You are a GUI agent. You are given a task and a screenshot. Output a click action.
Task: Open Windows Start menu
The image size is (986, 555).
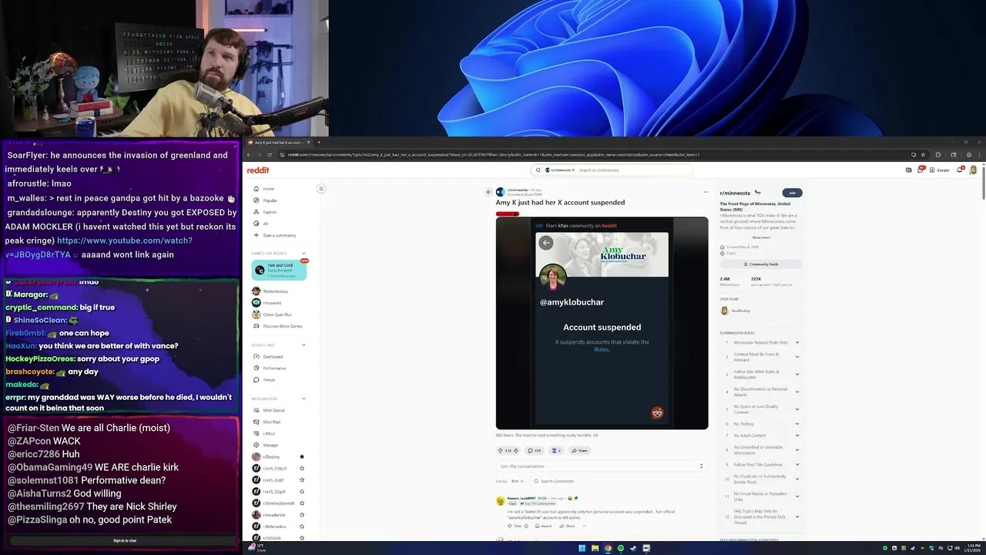582,548
